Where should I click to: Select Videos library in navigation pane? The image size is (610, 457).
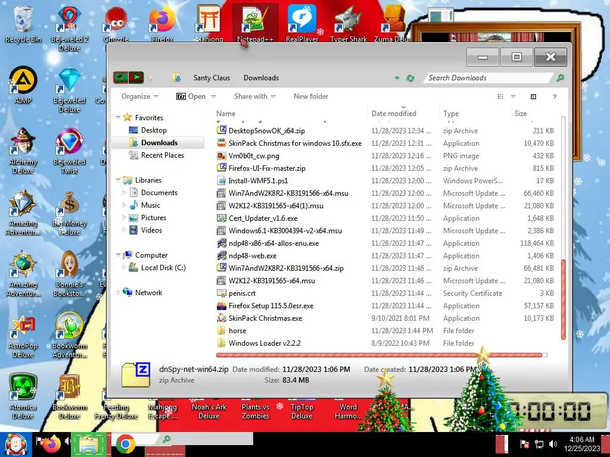tap(151, 230)
